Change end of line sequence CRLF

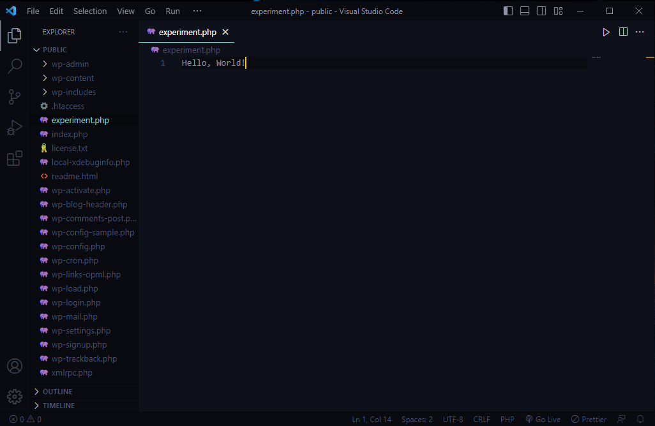481,420
